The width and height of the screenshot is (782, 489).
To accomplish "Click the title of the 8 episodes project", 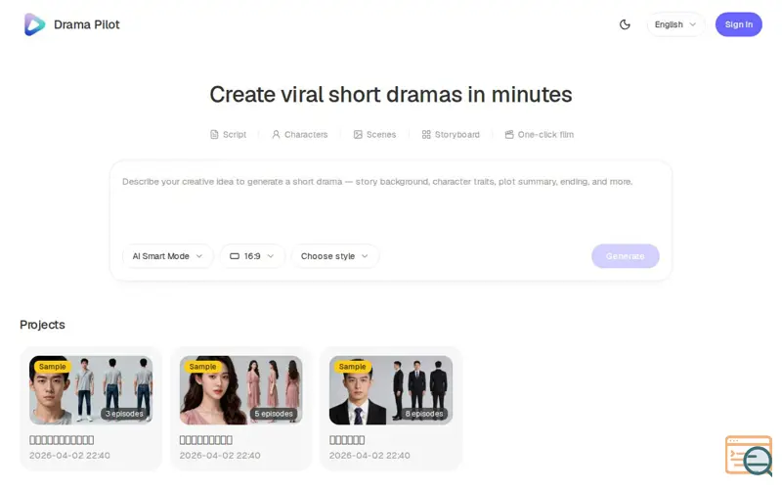I will click(347, 440).
